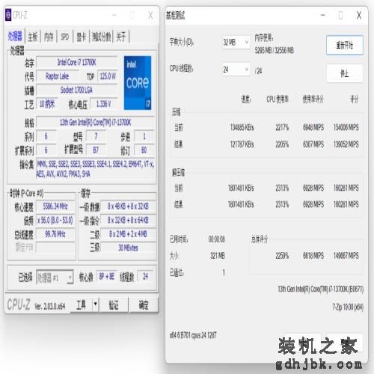The image size is (374, 374).
Task: Click the 工具 button in CPU-Z
Action: click(x=82, y=304)
